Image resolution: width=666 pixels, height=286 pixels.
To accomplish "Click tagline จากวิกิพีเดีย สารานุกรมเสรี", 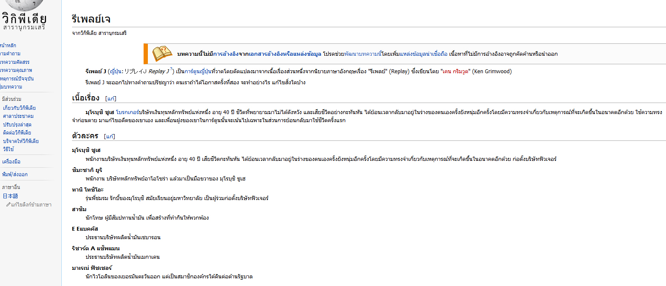I will (99, 33).
